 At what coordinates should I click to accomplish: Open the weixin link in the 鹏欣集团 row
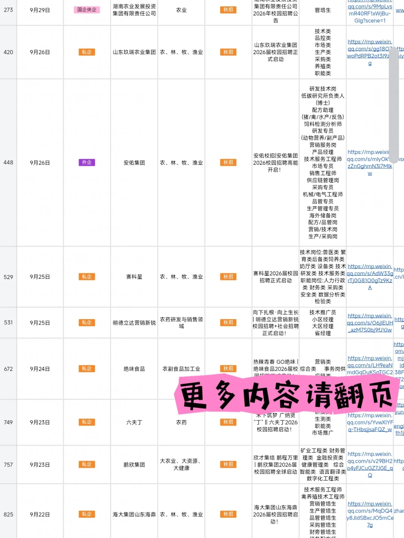point(370,464)
